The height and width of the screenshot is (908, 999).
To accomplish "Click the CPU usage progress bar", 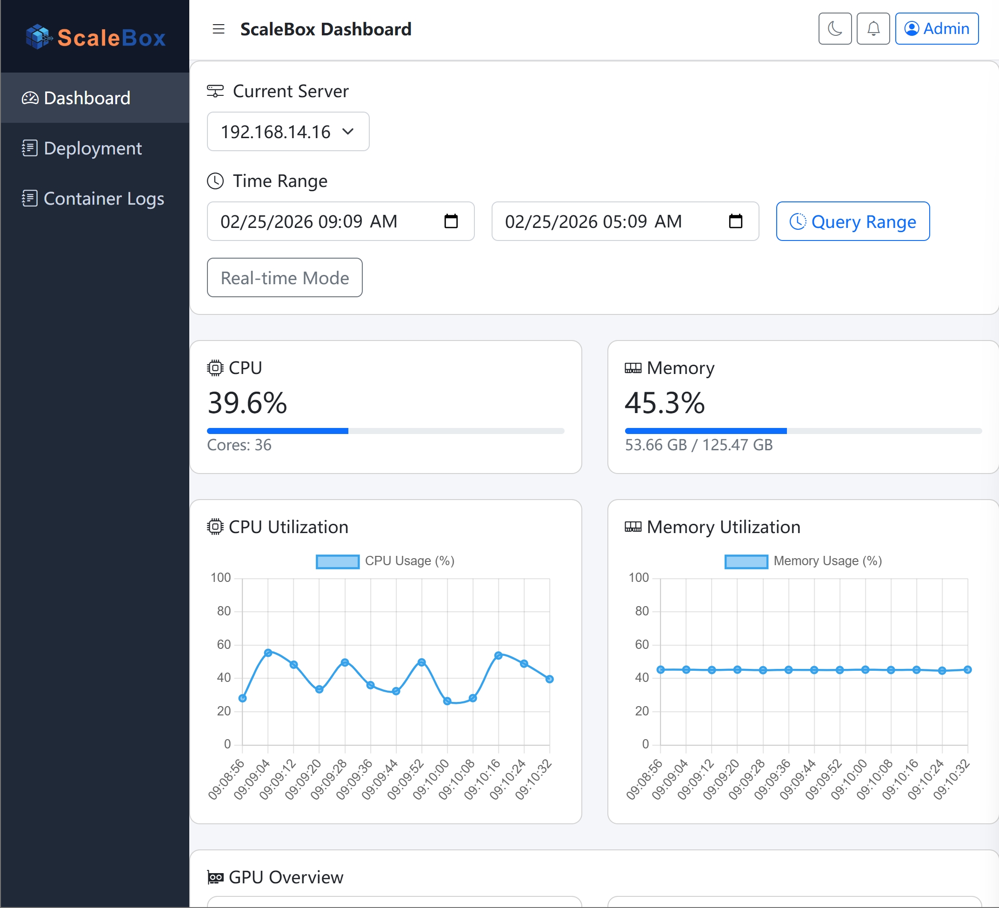I will point(386,431).
